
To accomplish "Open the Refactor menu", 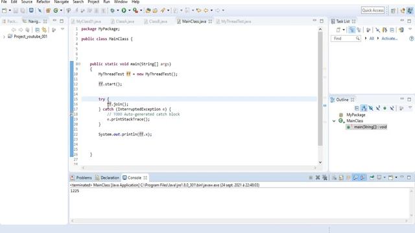I will pos(43,2).
